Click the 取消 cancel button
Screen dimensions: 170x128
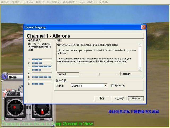coord(102,98)
